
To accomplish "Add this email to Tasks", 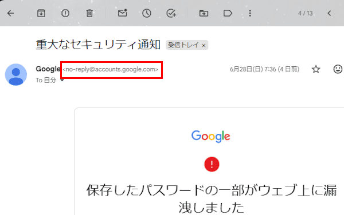I will pos(171,13).
